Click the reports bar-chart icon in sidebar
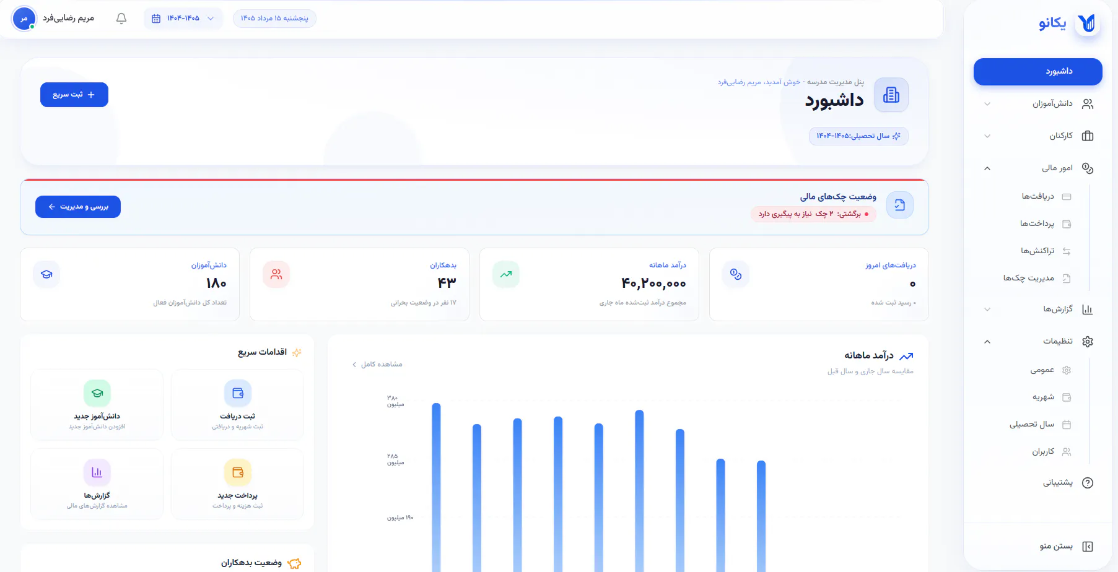The height and width of the screenshot is (572, 1118). click(x=1088, y=310)
